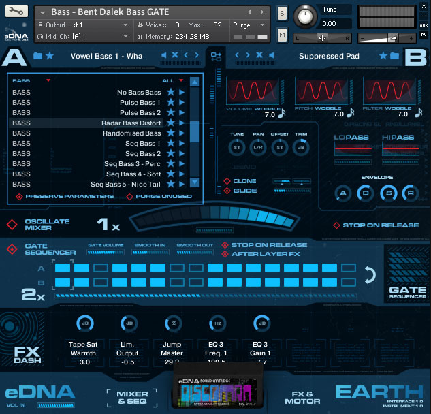Click the Gate Sequencer loop arrow icon
The image size is (431, 414).
370,275
